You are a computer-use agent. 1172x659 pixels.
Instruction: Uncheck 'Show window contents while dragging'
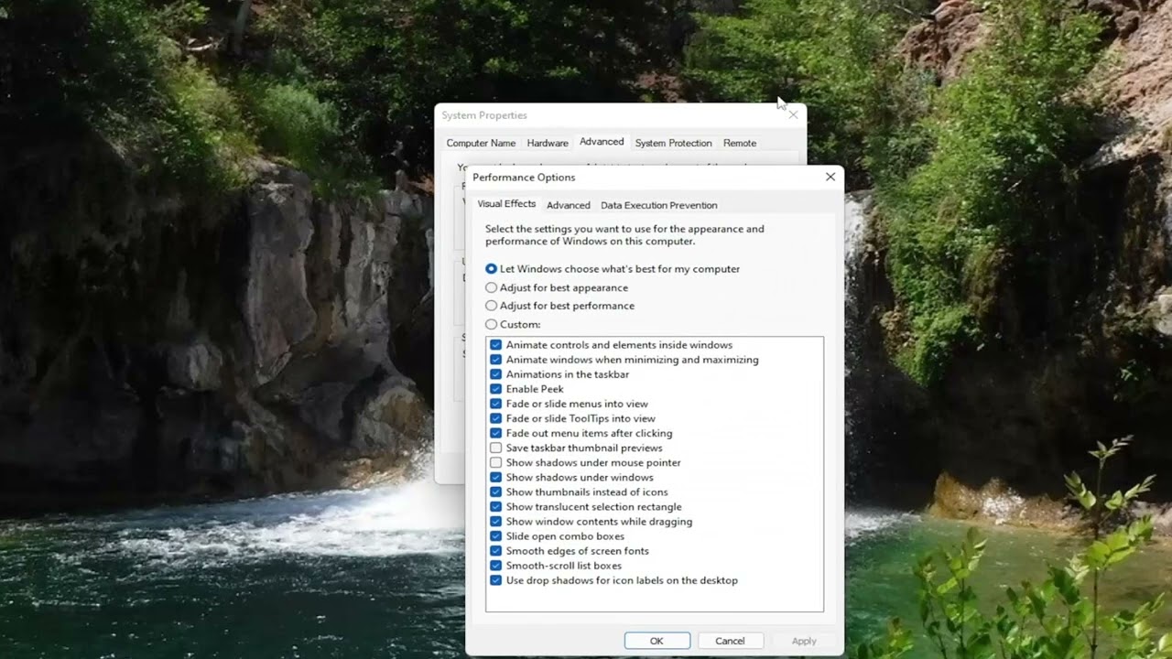tap(496, 522)
